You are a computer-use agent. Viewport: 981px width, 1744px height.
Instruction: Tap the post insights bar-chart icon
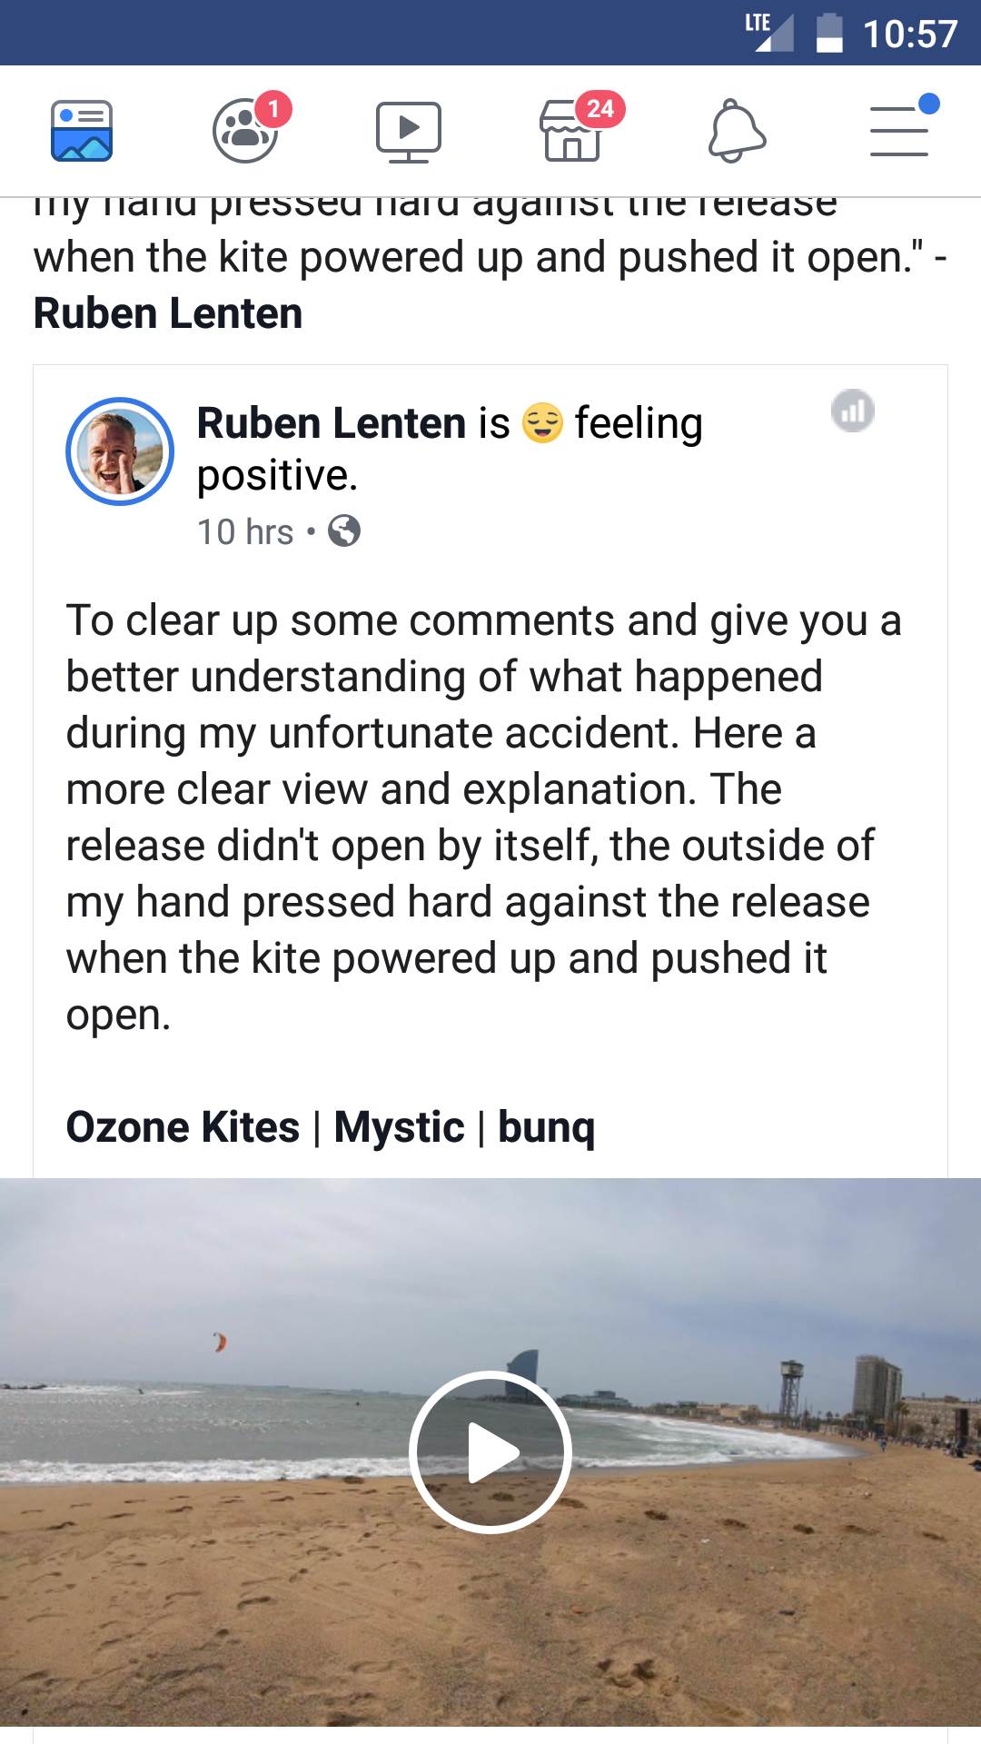click(x=853, y=411)
